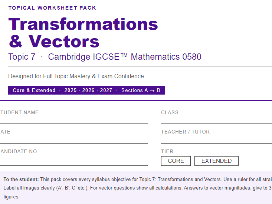The height and width of the screenshot is (204, 272).
Task: Select the EXTENDED tier box
Action: click(216, 161)
